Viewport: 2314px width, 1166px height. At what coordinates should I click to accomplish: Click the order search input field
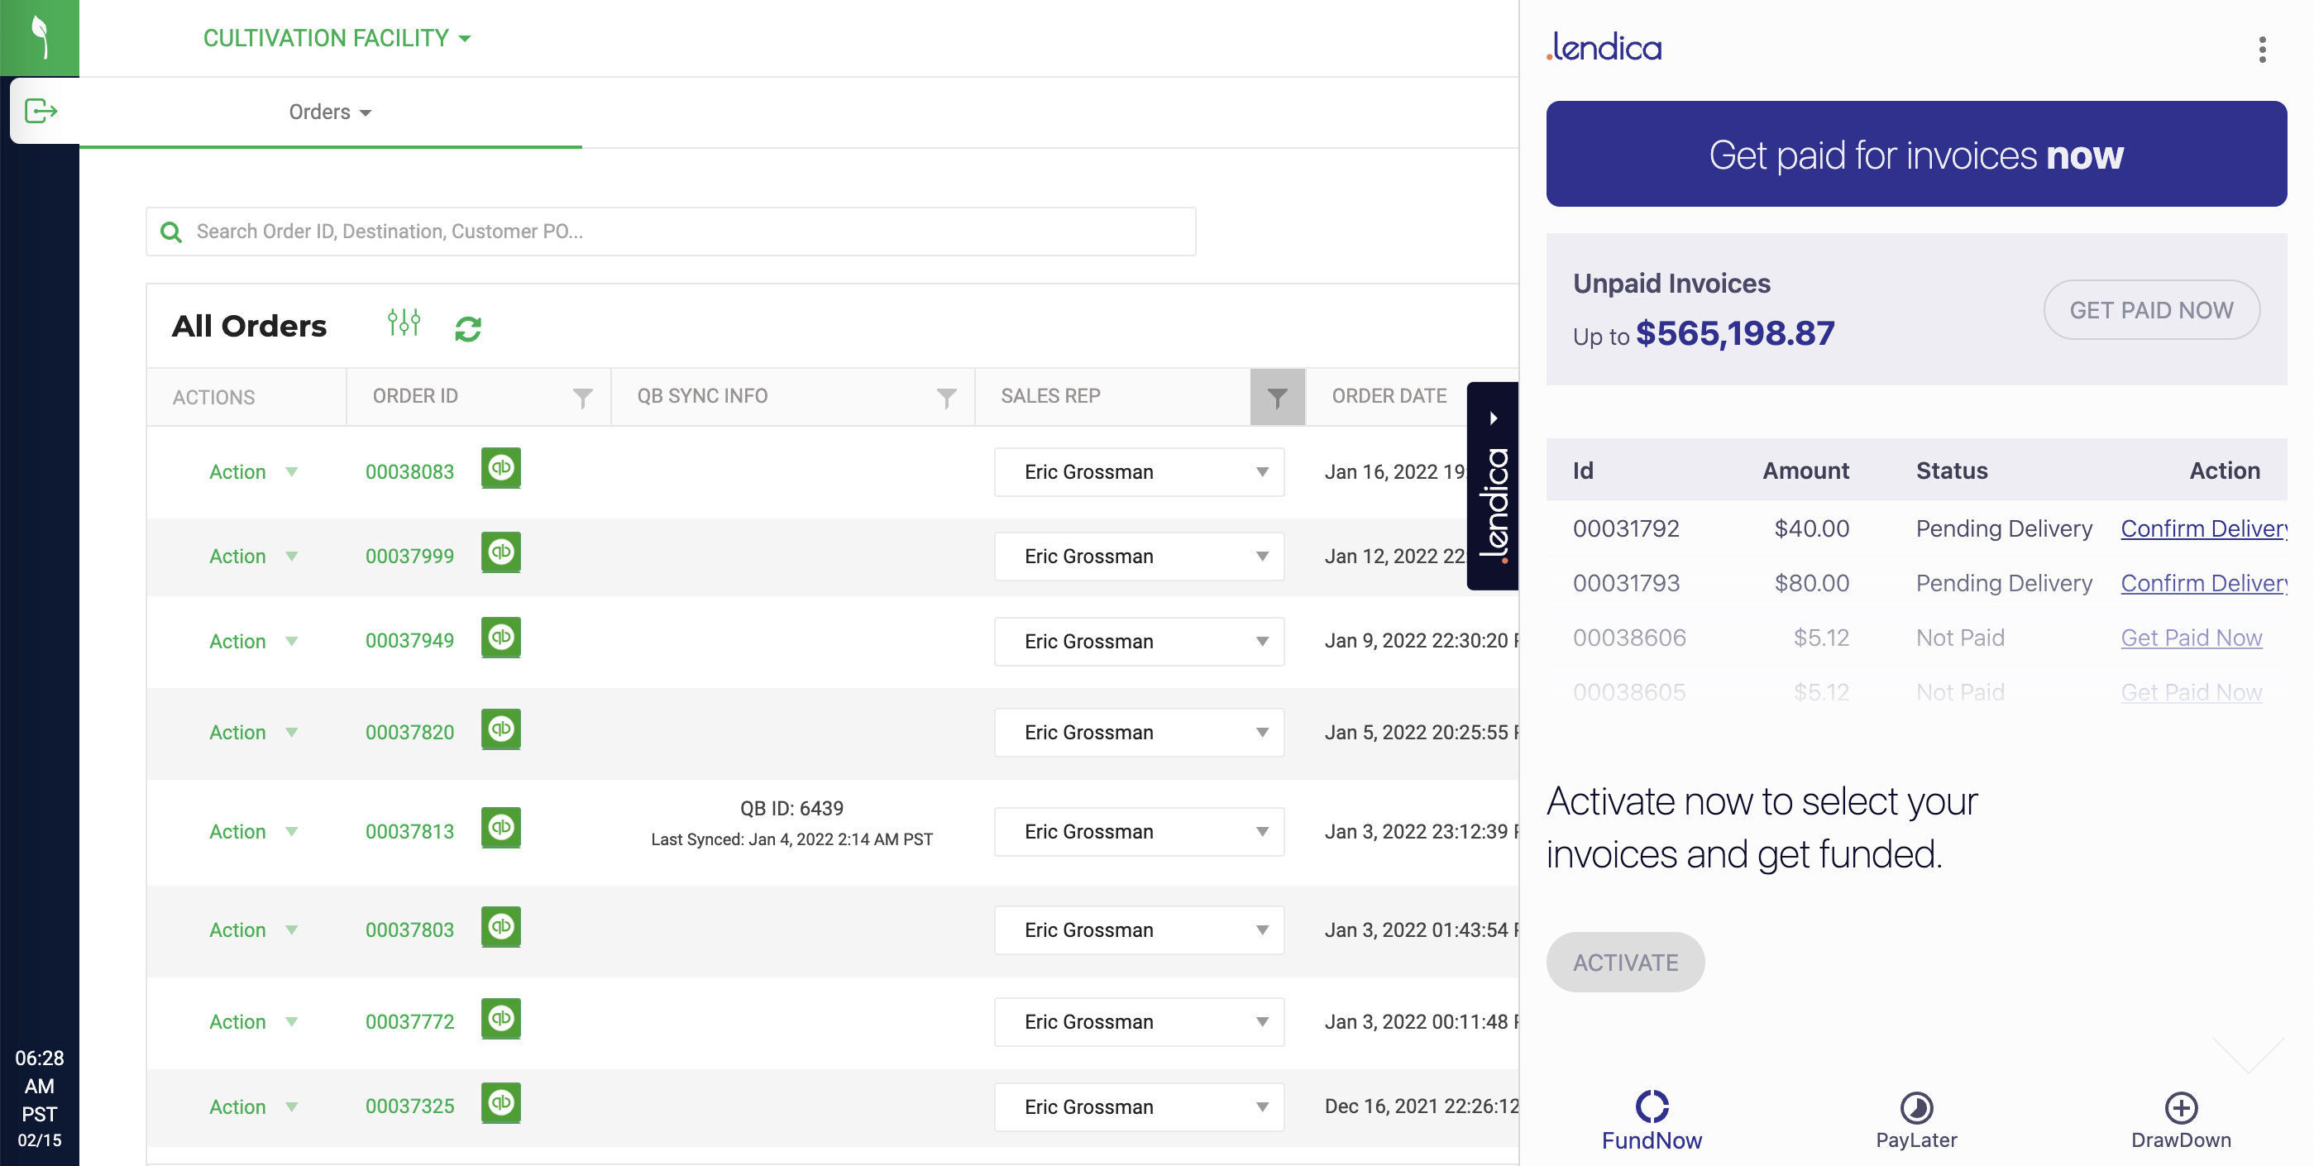click(x=670, y=232)
